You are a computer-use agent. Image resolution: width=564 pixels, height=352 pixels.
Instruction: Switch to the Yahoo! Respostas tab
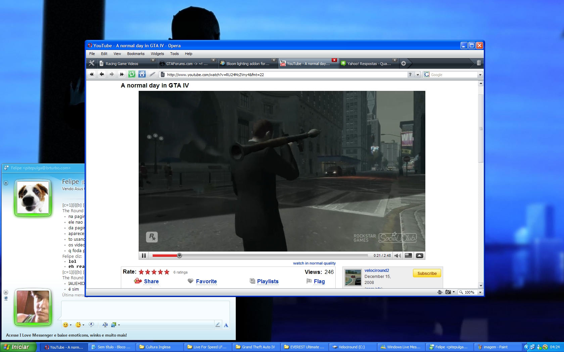pos(369,63)
